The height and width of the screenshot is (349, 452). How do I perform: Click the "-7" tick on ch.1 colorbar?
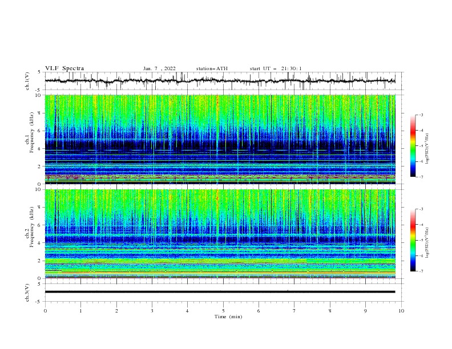pos(421,177)
